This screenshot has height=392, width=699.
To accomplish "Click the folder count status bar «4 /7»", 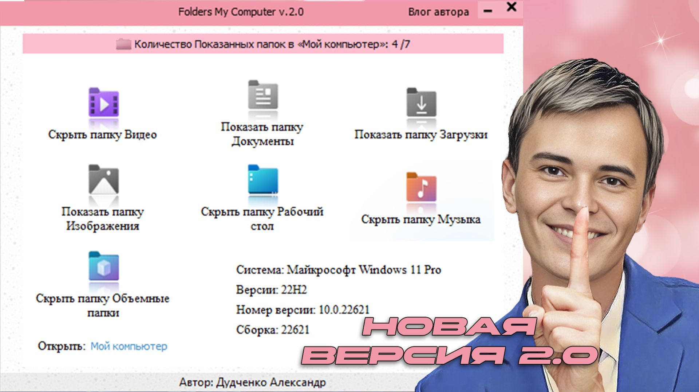I will click(275, 44).
